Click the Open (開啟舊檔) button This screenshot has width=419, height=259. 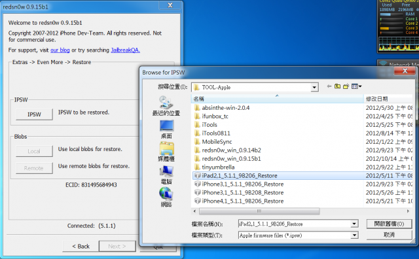[389, 224]
